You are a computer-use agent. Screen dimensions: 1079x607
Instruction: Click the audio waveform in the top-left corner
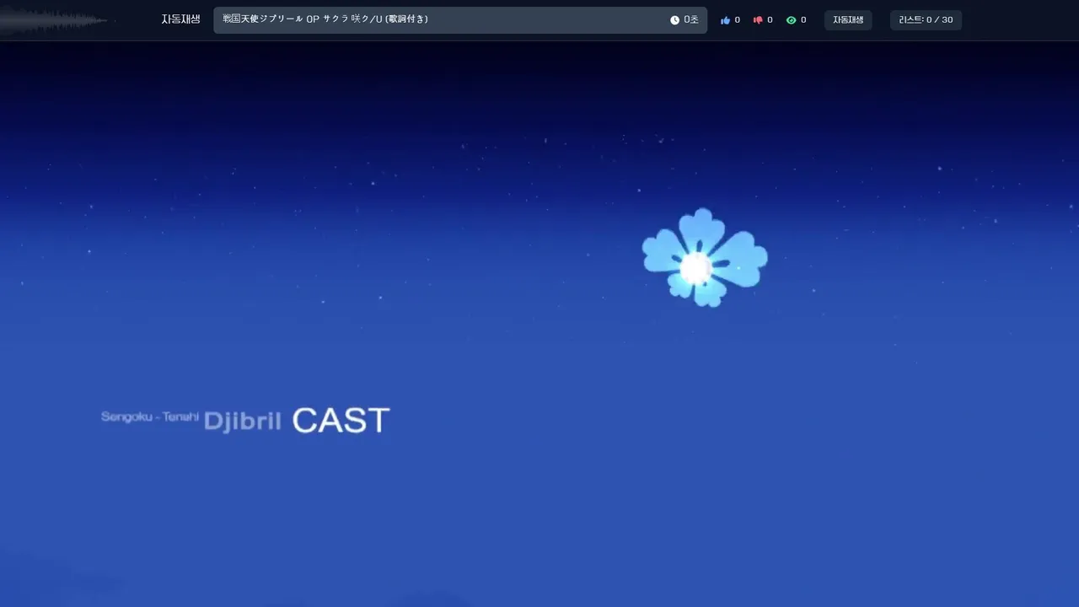54,21
